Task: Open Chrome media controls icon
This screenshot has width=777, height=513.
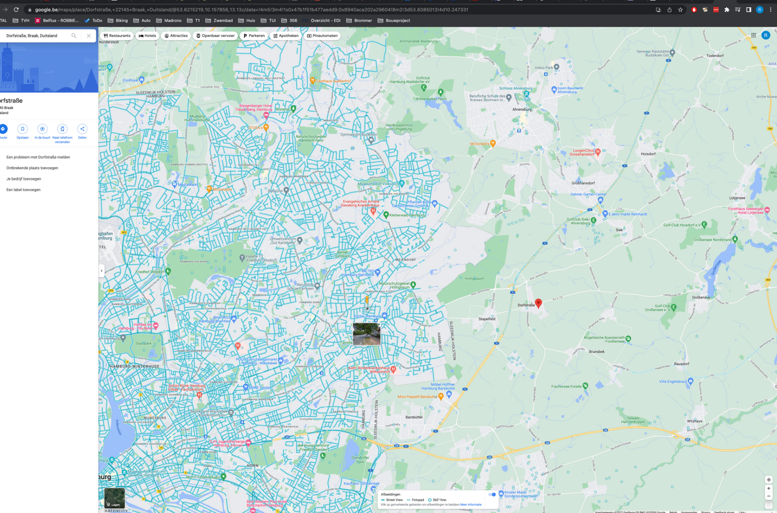Action: [738, 10]
